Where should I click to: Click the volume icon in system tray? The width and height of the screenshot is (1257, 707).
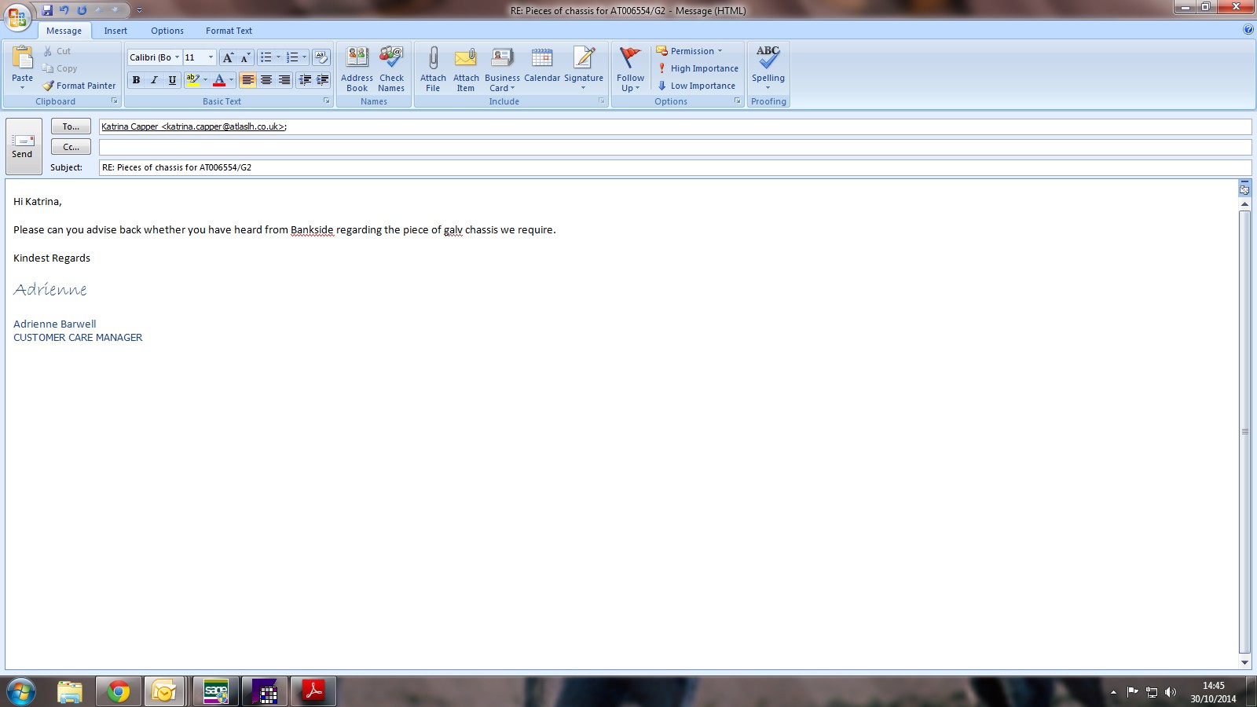[1171, 692]
